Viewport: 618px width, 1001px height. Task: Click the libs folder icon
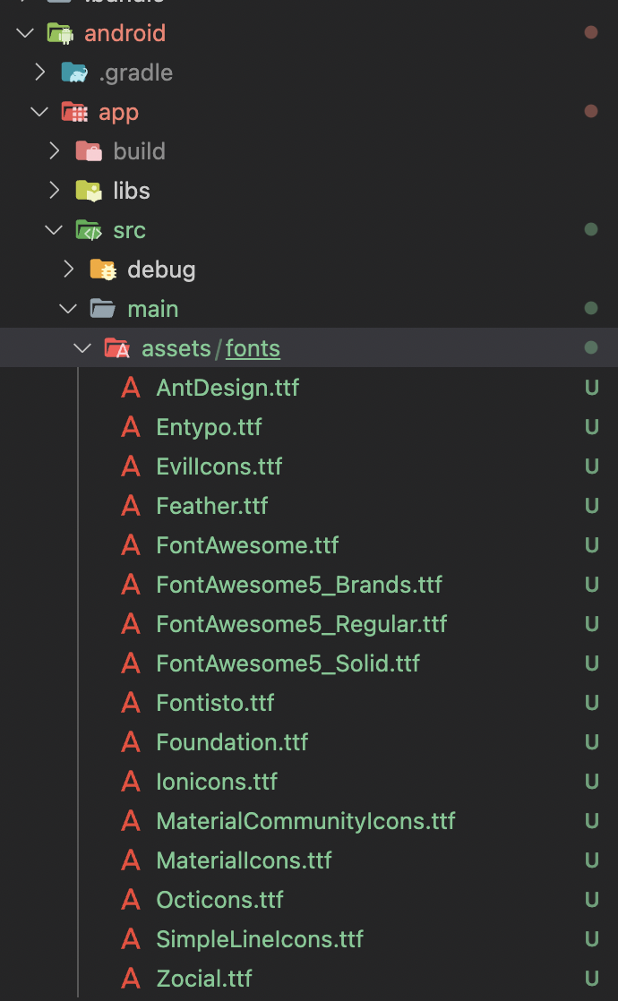pyautogui.click(x=89, y=190)
